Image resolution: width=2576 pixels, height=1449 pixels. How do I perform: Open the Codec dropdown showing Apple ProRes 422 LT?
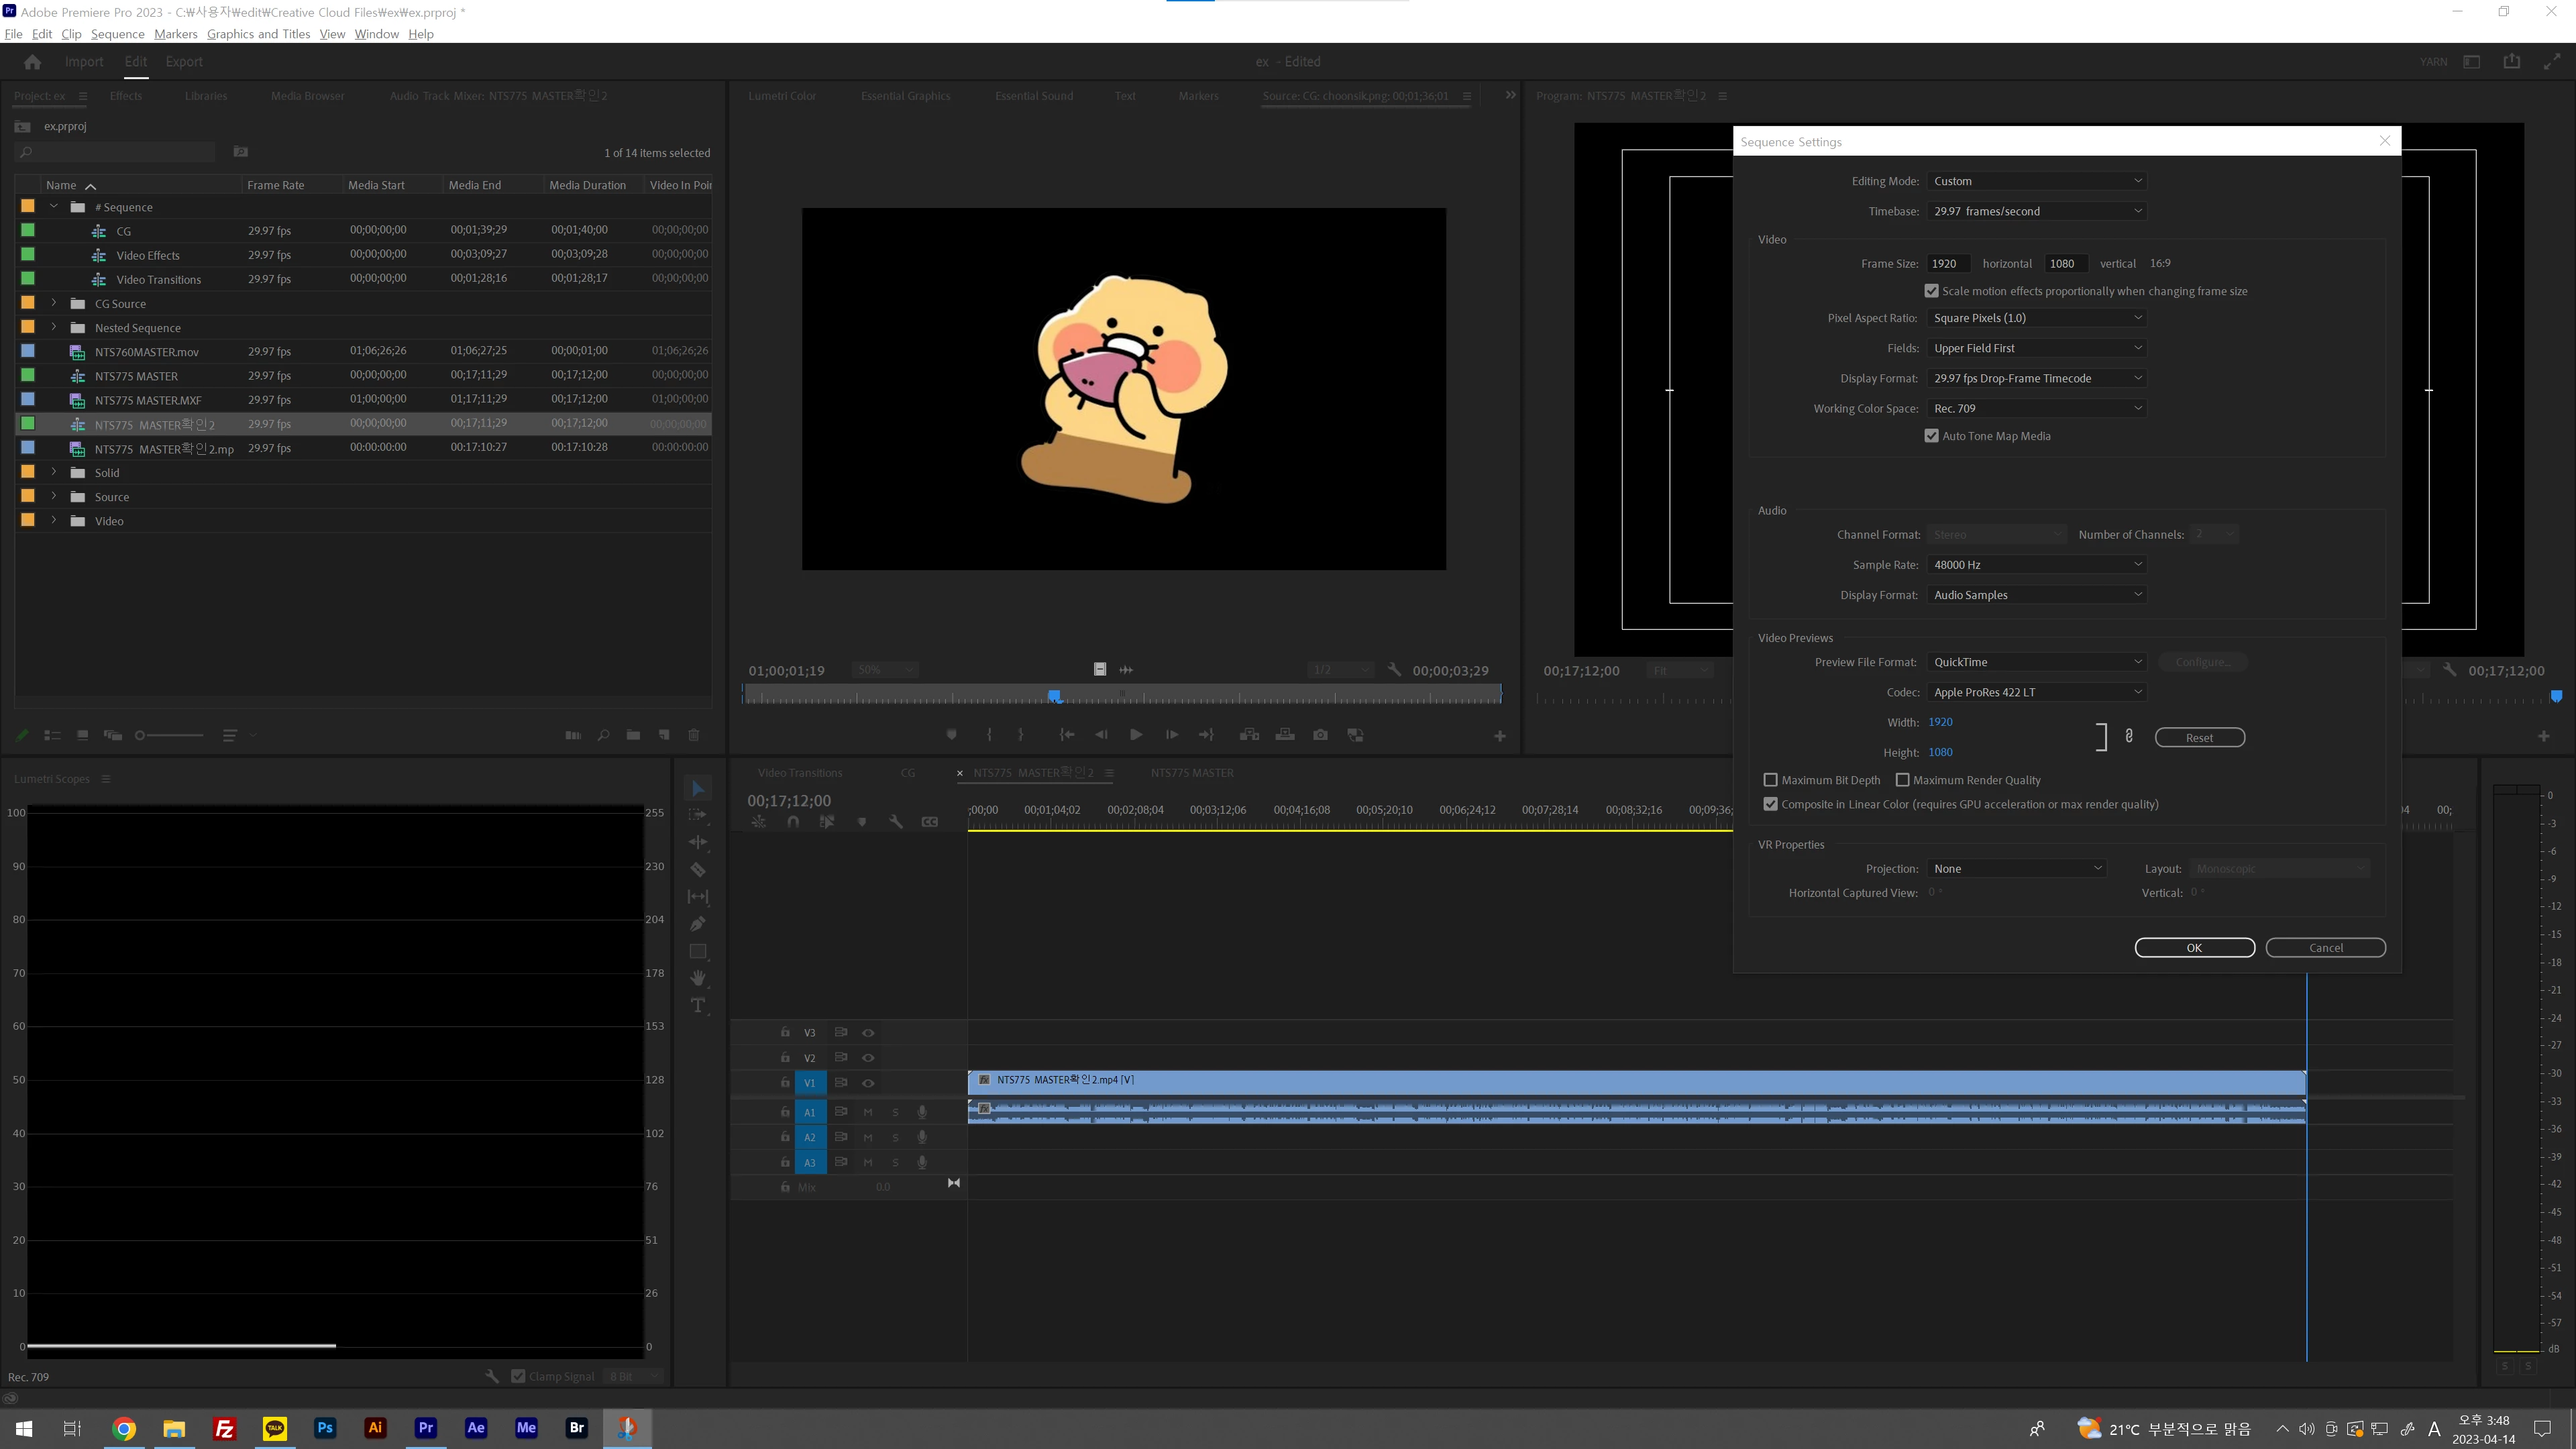coord(2036,692)
